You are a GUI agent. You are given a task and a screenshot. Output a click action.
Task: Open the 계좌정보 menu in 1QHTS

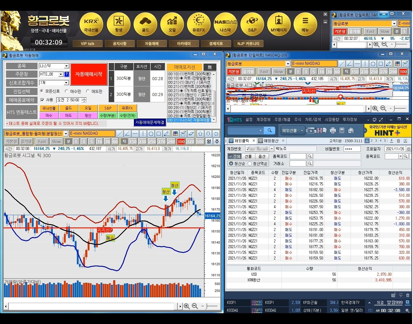[264, 119]
